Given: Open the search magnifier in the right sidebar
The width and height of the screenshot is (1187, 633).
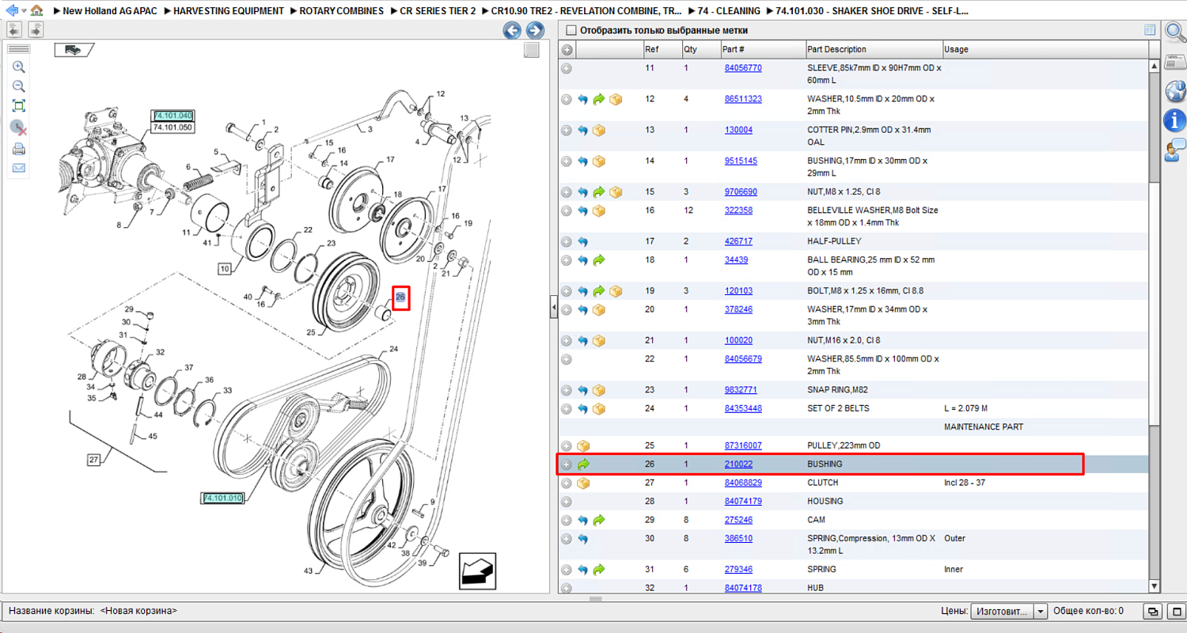Looking at the screenshot, I should pos(1174,33).
